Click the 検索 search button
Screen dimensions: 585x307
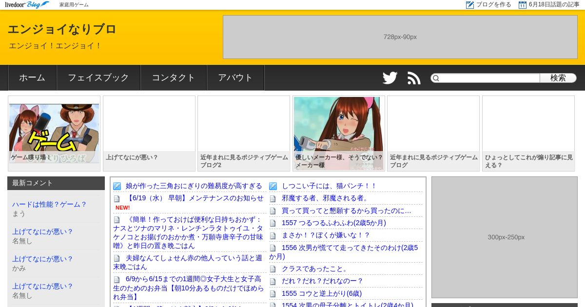[558, 78]
